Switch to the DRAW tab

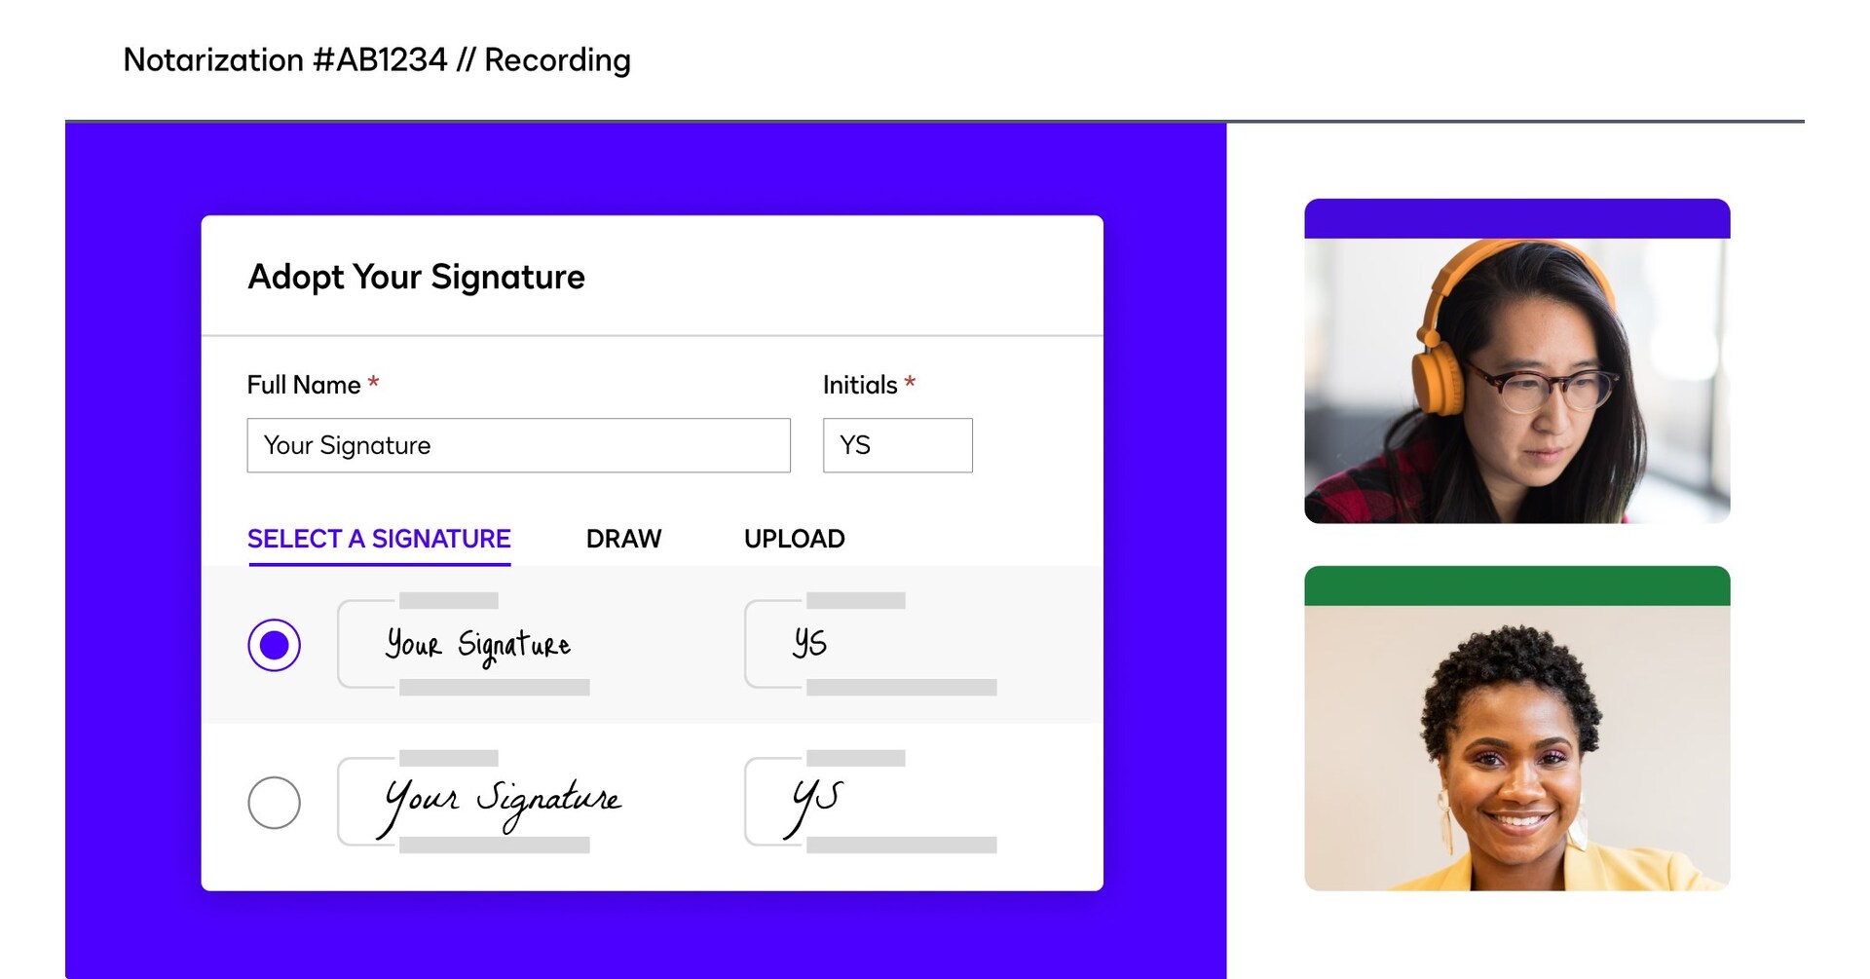623,539
